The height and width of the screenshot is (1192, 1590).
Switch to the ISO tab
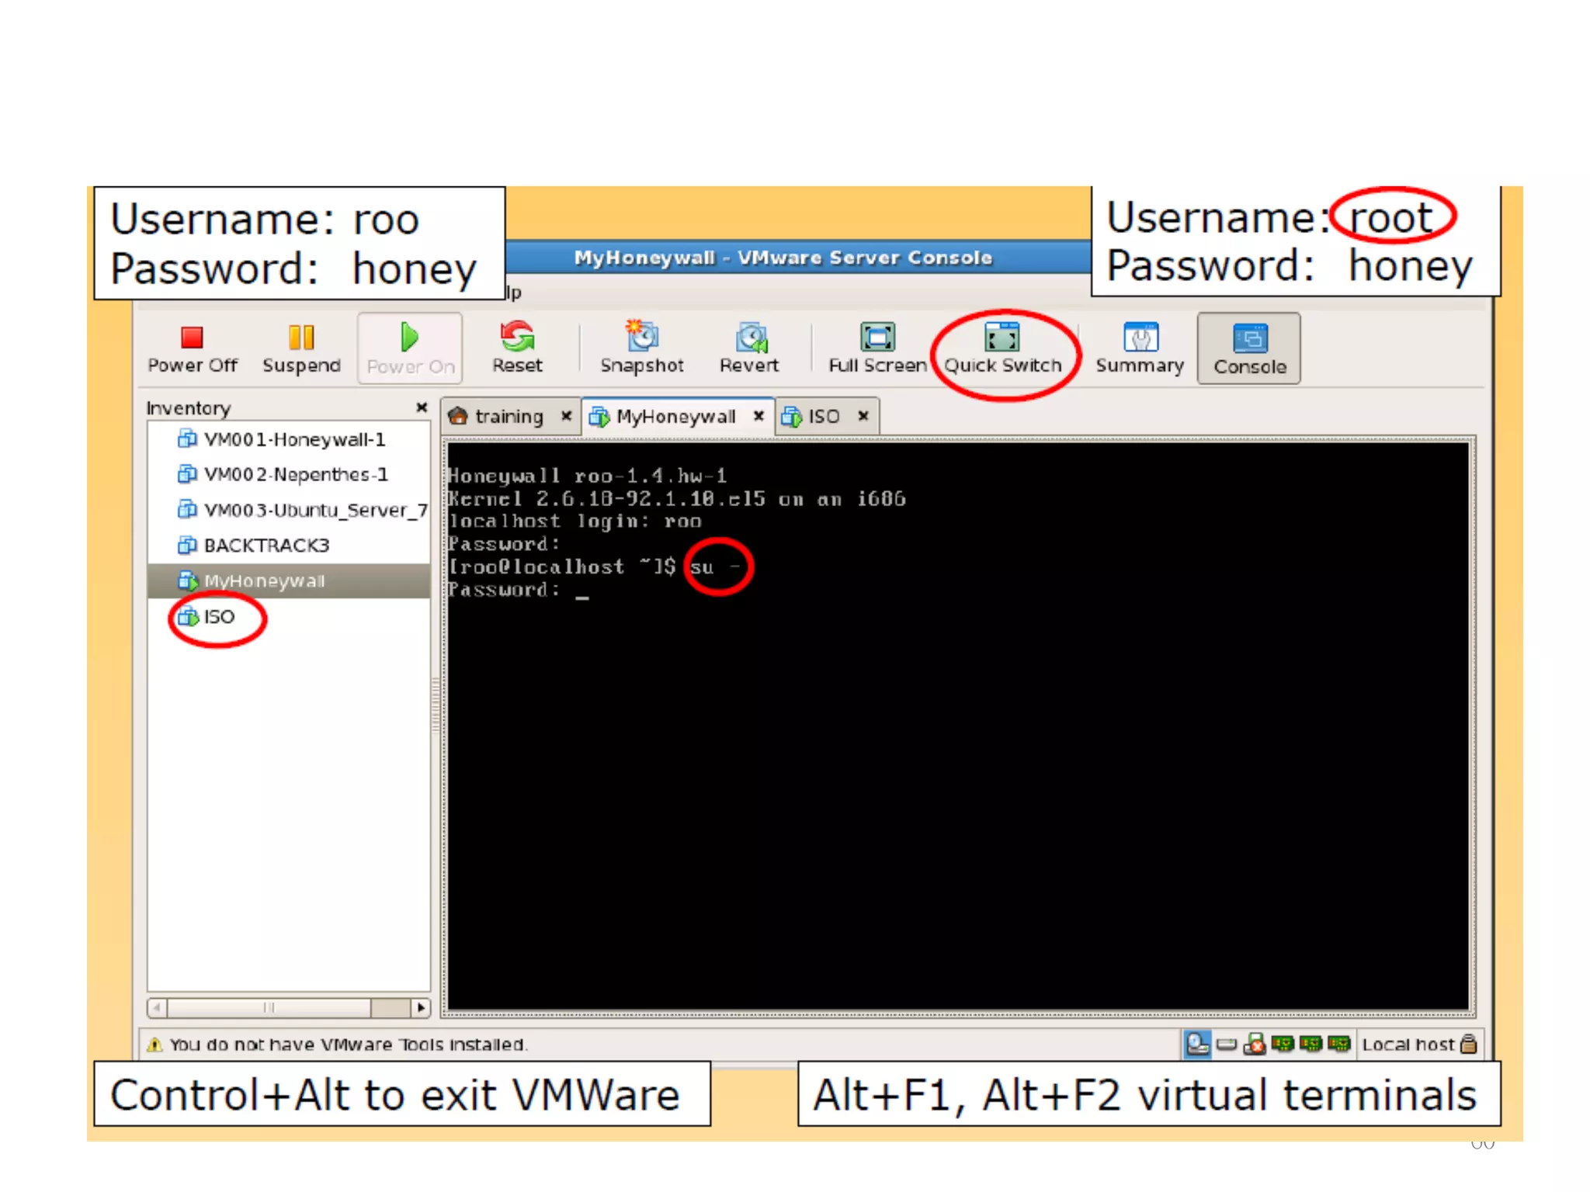[823, 417]
